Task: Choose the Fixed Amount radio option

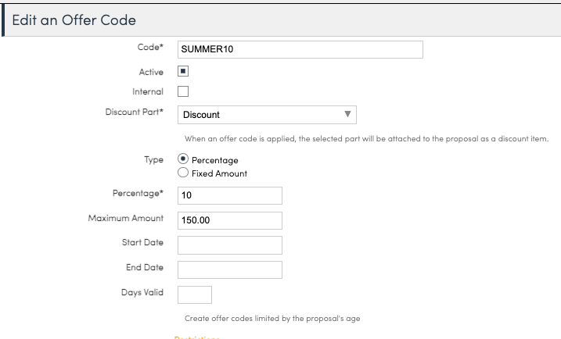Action: pos(184,173)
